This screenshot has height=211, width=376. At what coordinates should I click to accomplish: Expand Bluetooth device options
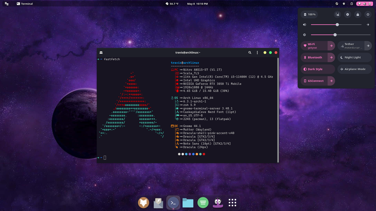click(331, 57)
